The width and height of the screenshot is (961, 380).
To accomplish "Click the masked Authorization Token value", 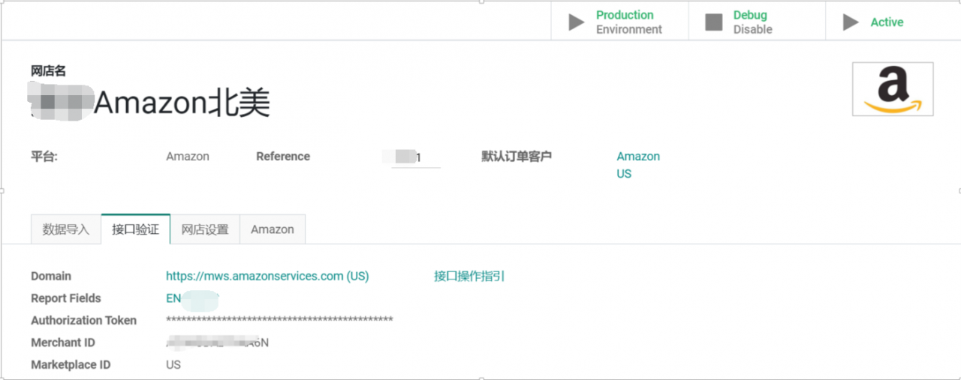I will click(x=279, y=321).
